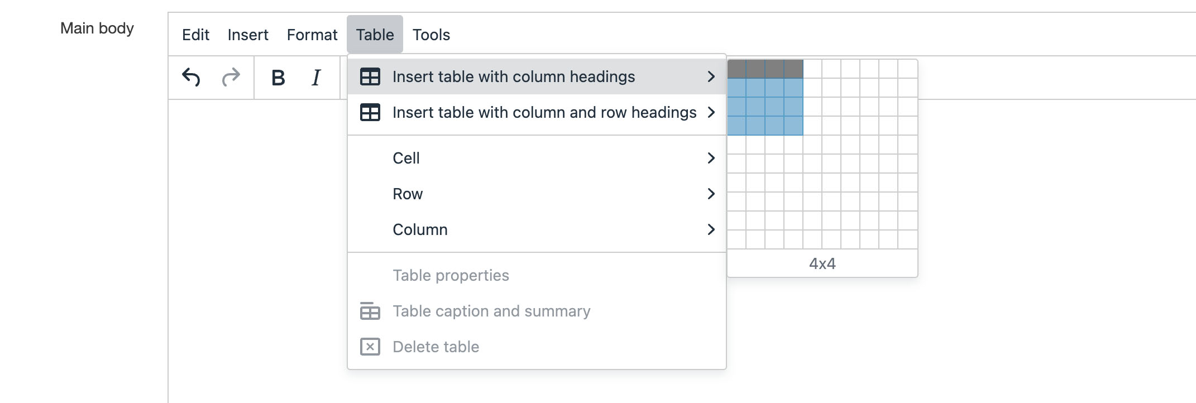Click the top-left grey header grid cell
The width and height of the screenshot is (1196, 403).
click(736, 69)
